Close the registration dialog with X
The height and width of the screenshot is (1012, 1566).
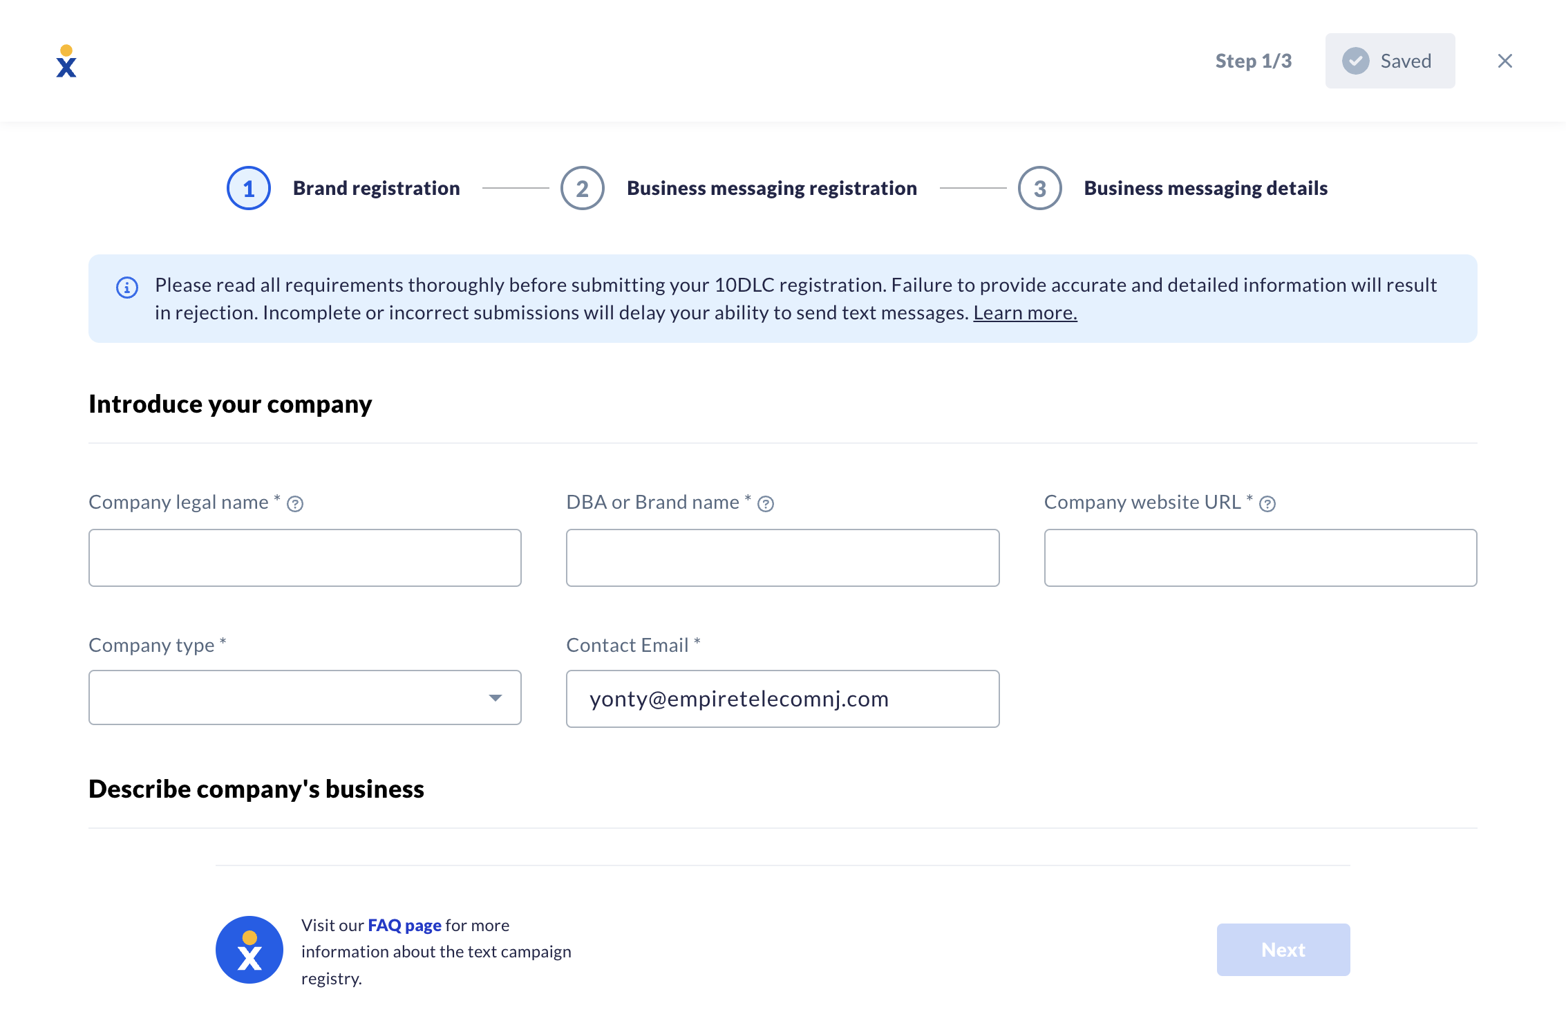[x=1505, y=61]
